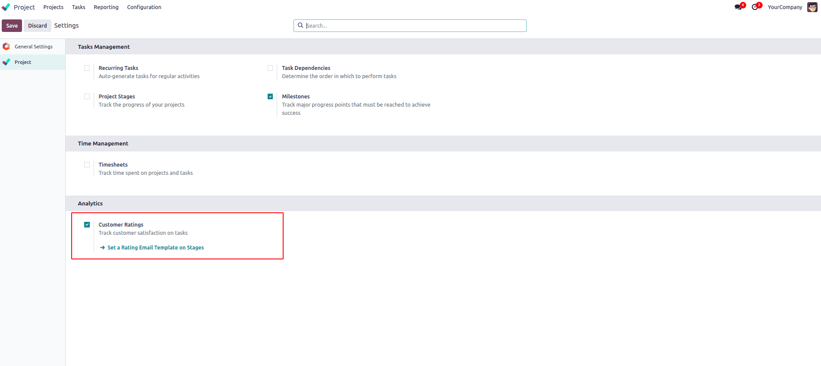Open the Tasks menu
This screenshot has height=366, width=821.
click(79, 7)
